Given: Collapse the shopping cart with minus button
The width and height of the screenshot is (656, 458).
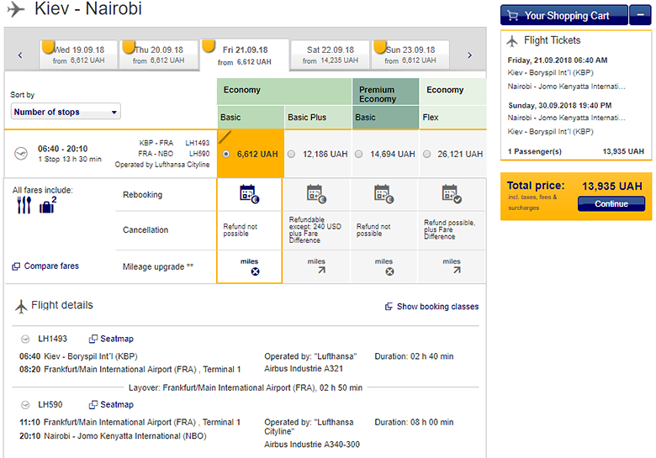Looking at the screenshot, I should pyautogui.click(x=641, y=15).
